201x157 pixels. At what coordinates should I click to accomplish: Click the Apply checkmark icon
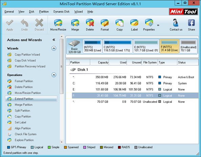9,23
